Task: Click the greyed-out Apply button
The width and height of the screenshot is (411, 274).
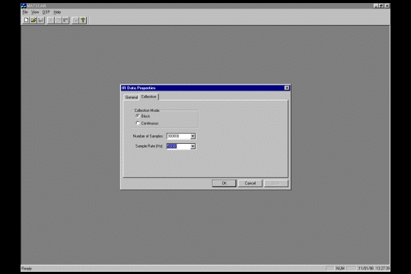Action: coord(276,183)
